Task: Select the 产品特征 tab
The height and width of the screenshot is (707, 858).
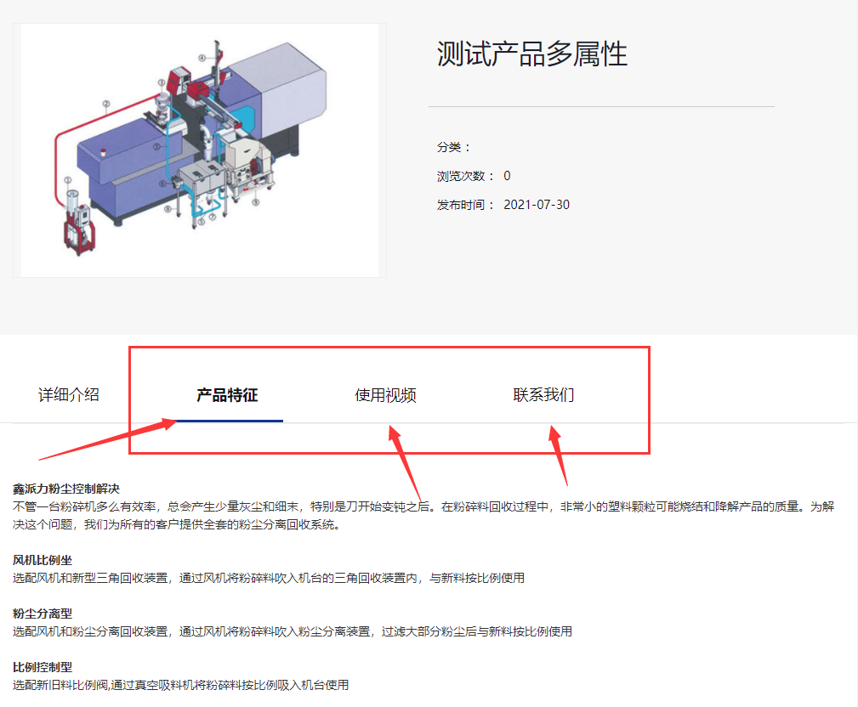Action: click(x=227, y=395)
